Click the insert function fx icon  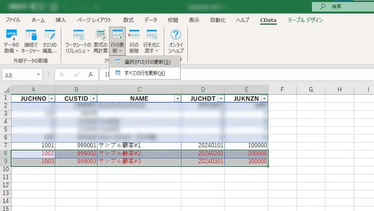91,75
